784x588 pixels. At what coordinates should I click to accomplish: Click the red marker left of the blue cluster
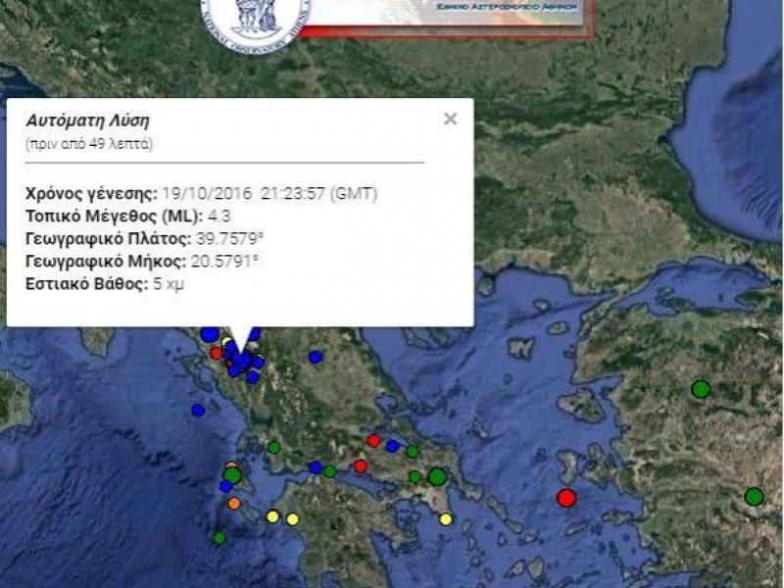coord(216,353)
